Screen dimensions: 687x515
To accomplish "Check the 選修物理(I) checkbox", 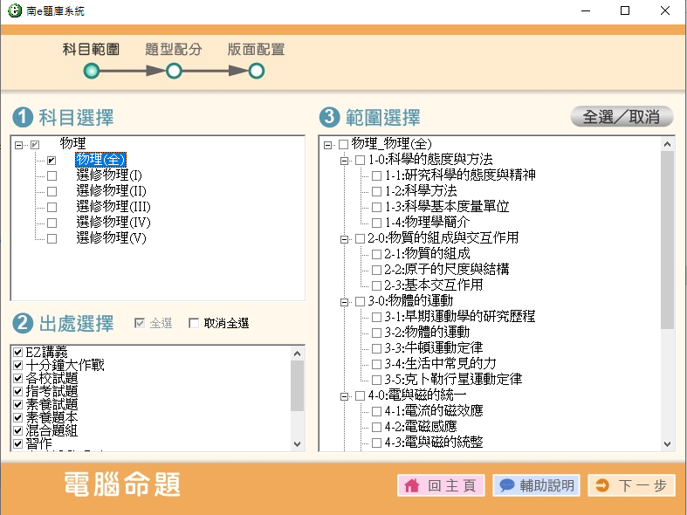I will tap(52, 175).
